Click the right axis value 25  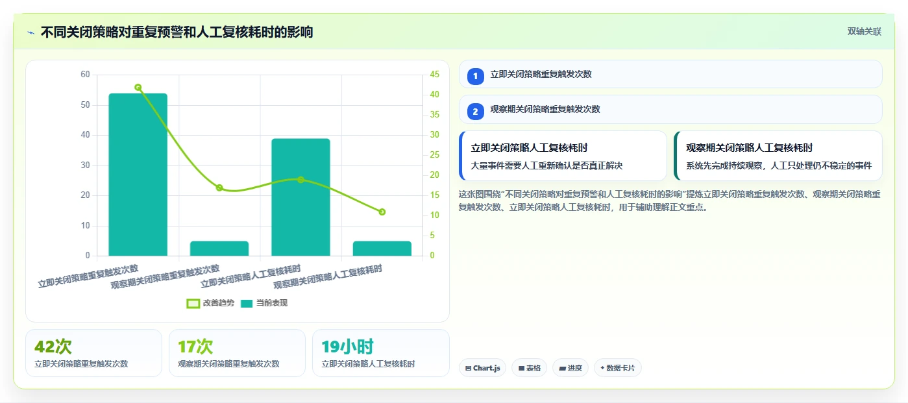[435, 155]
